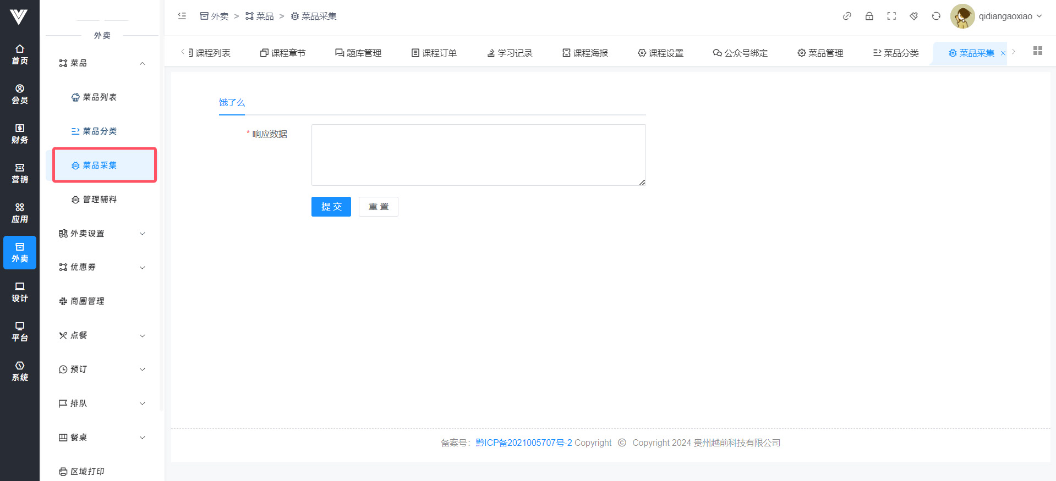
Task: Open the 财务 finance sidebar section
Action: (20, 134)
